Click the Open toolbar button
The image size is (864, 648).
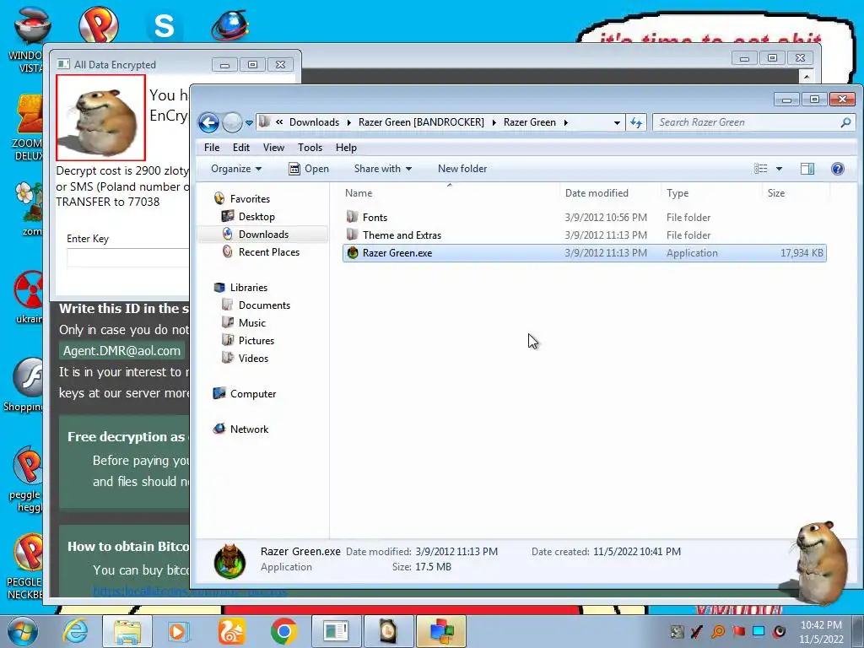309,169
